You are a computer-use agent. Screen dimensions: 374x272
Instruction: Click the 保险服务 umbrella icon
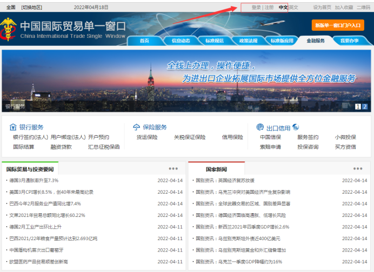(136, 127)
